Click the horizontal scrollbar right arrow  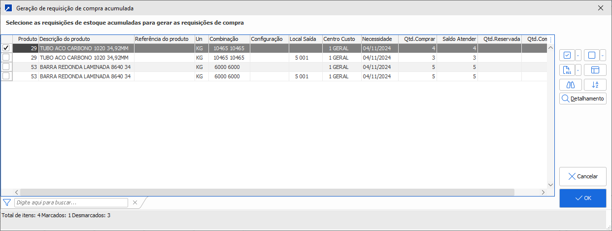pyautogui.click(x=544, y=192)
